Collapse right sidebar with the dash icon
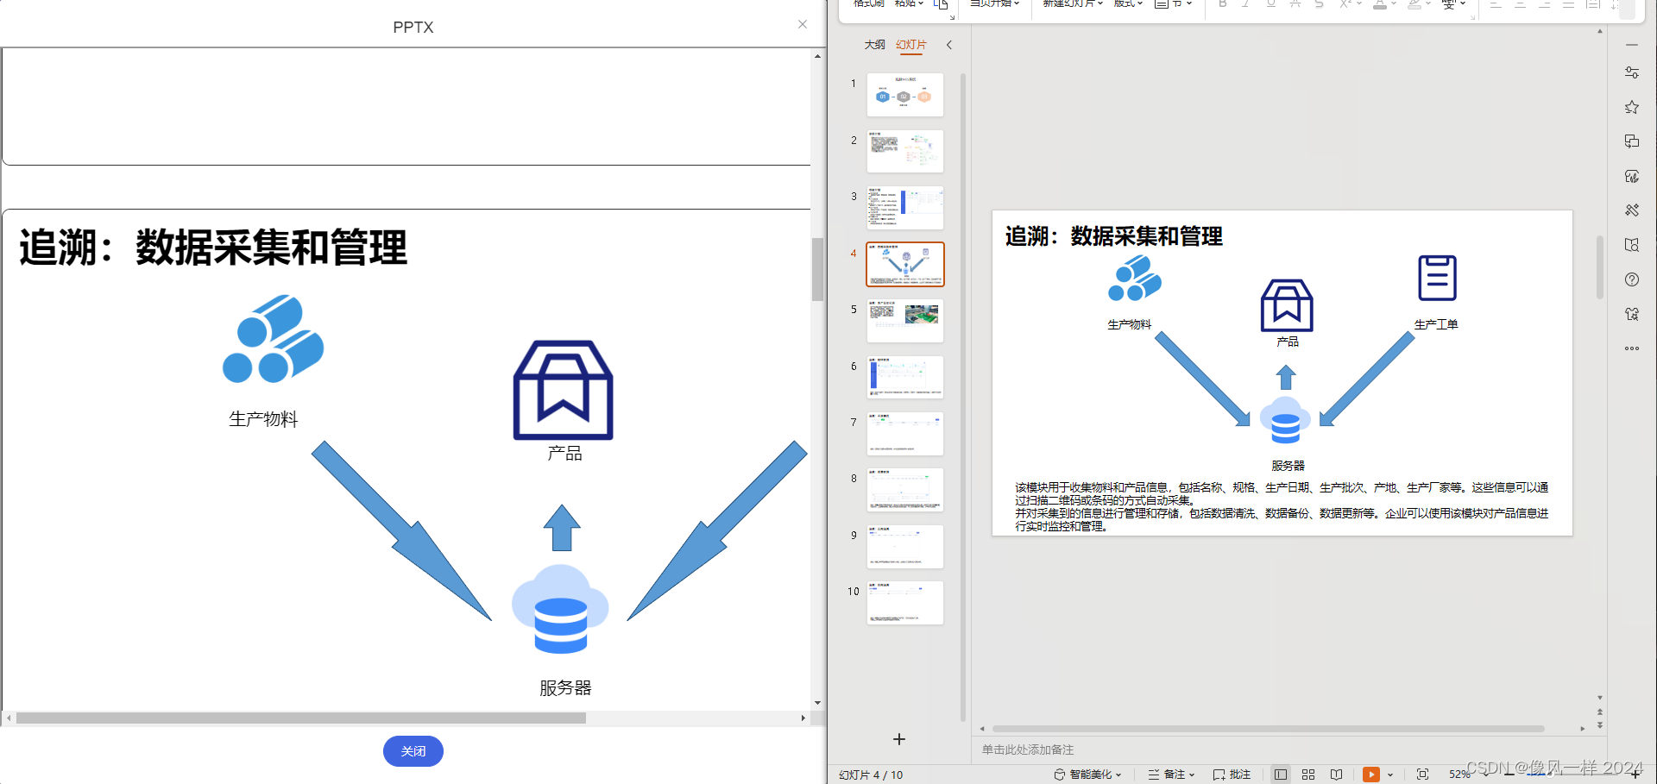Image resolution: width=1657 pixels, height=784 pixels. point(1632,45)
